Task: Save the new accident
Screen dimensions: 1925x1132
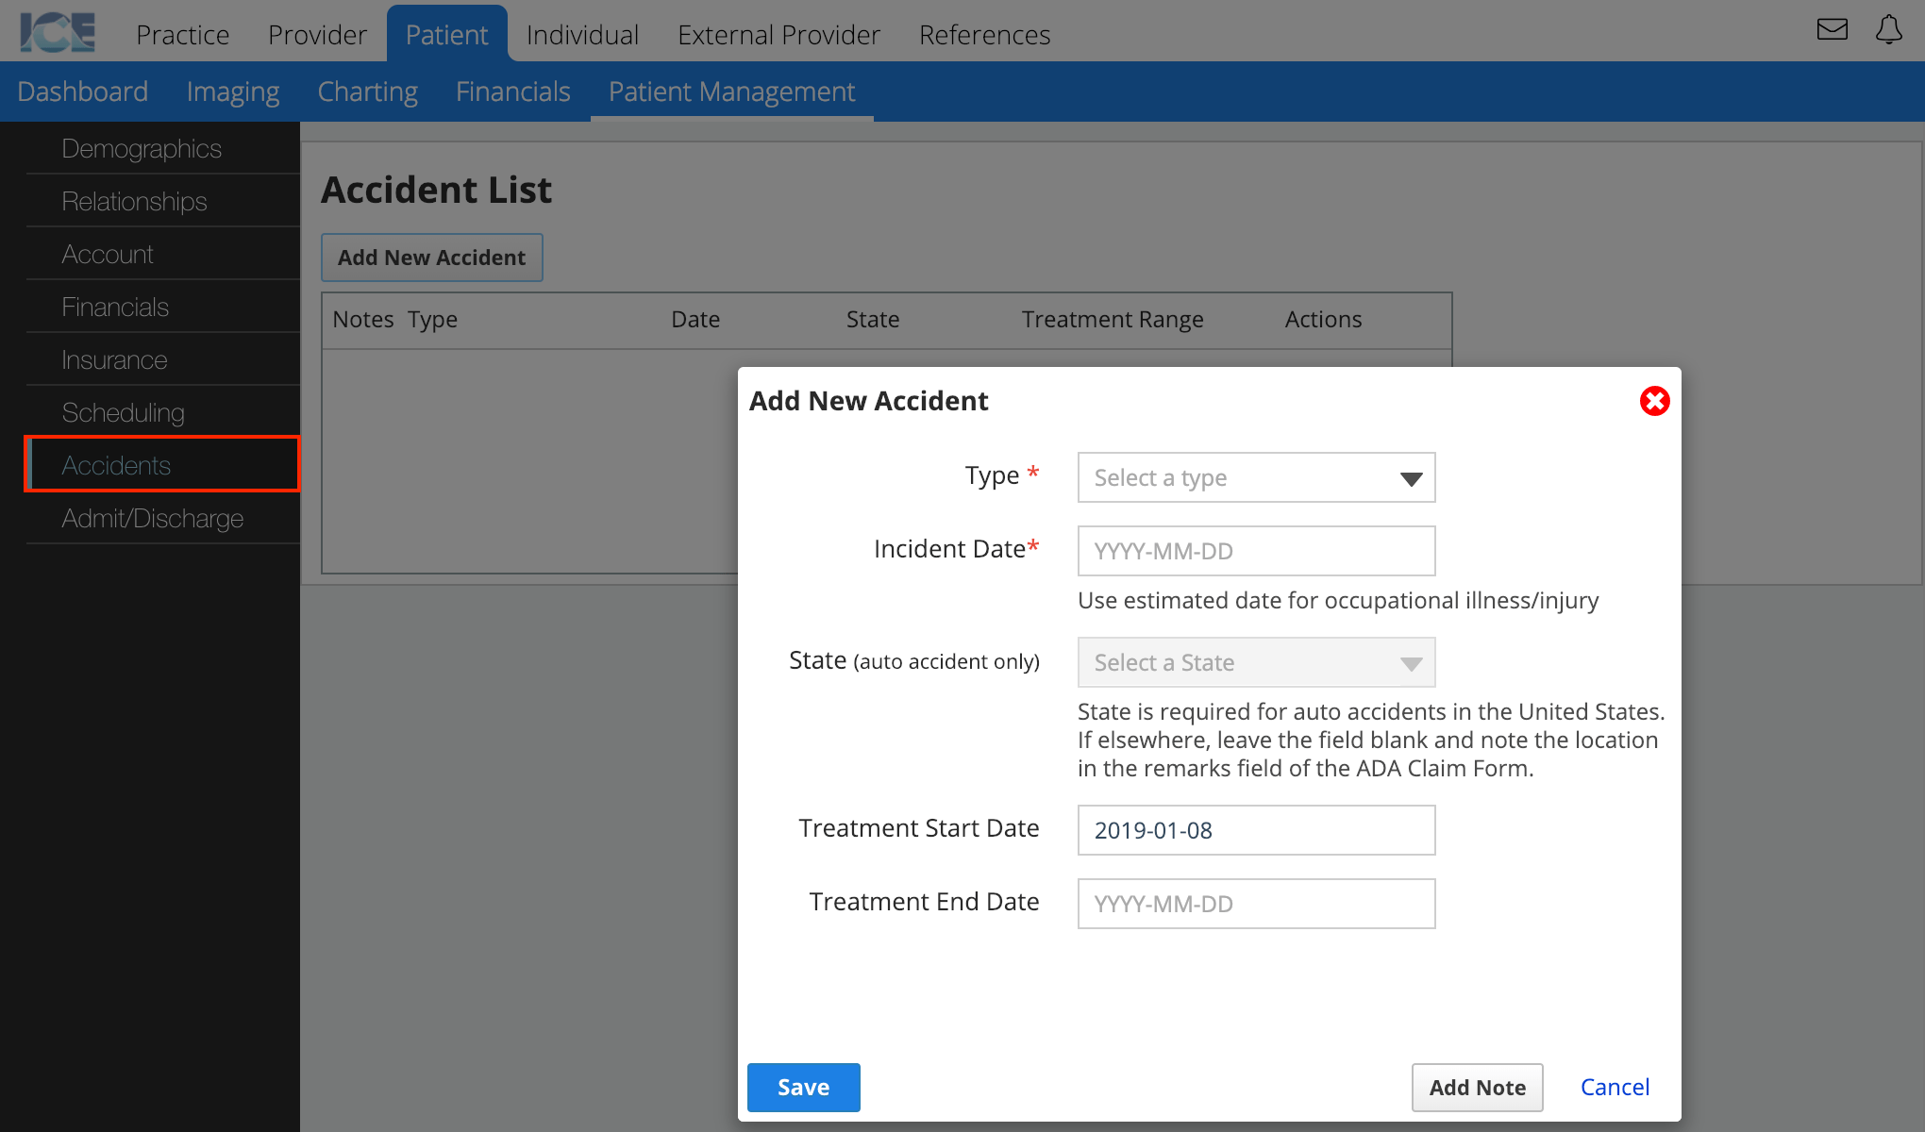Action: pos(803,1088)
